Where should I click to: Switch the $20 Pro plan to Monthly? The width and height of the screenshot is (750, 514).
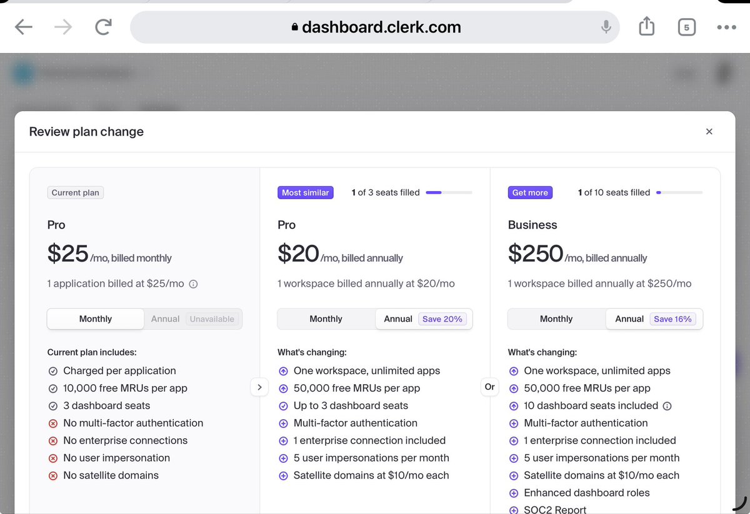coord(326,319)
